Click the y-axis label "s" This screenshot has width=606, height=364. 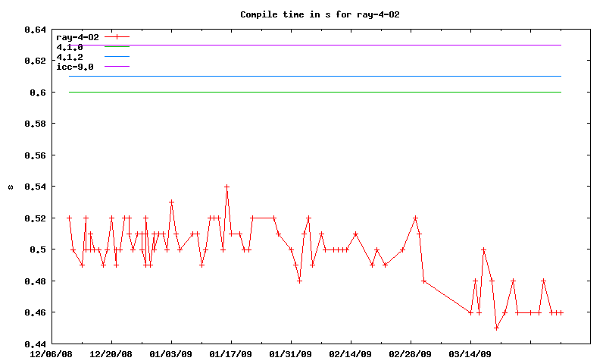[10, 187]
